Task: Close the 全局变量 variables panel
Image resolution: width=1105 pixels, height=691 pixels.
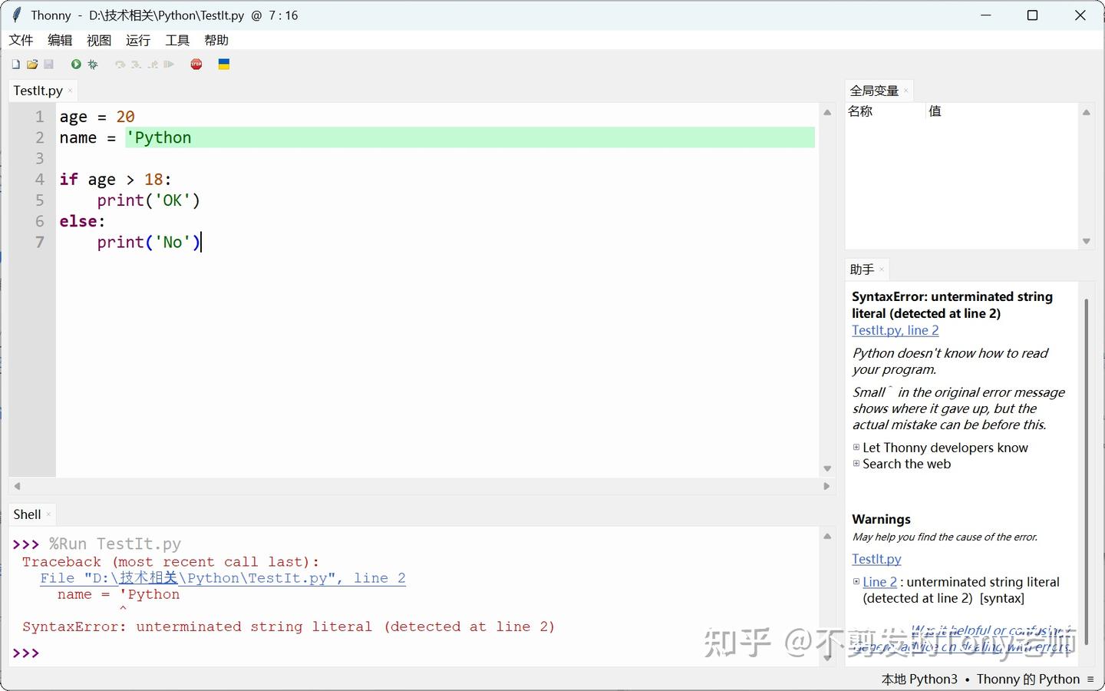Action: pyautogui.click(x=906, y=91)
